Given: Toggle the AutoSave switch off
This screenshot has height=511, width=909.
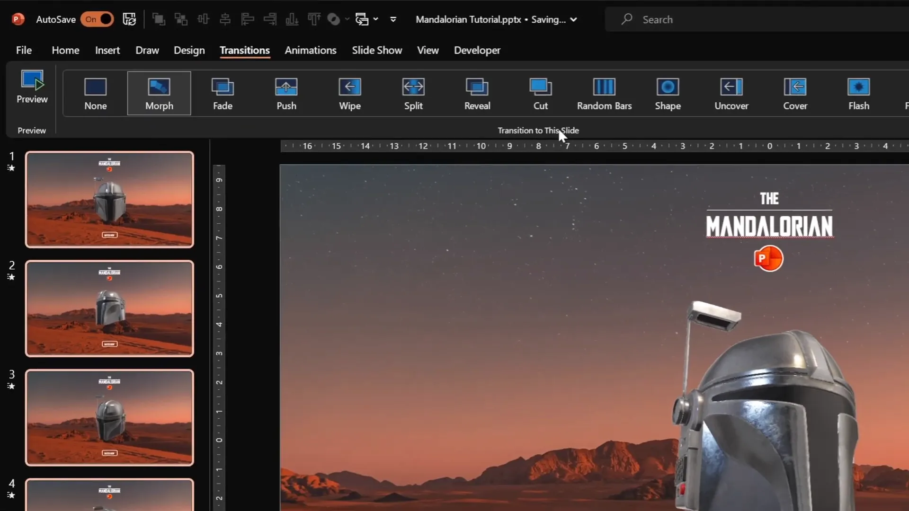Looking at the screenshot, I should [97, 19].
